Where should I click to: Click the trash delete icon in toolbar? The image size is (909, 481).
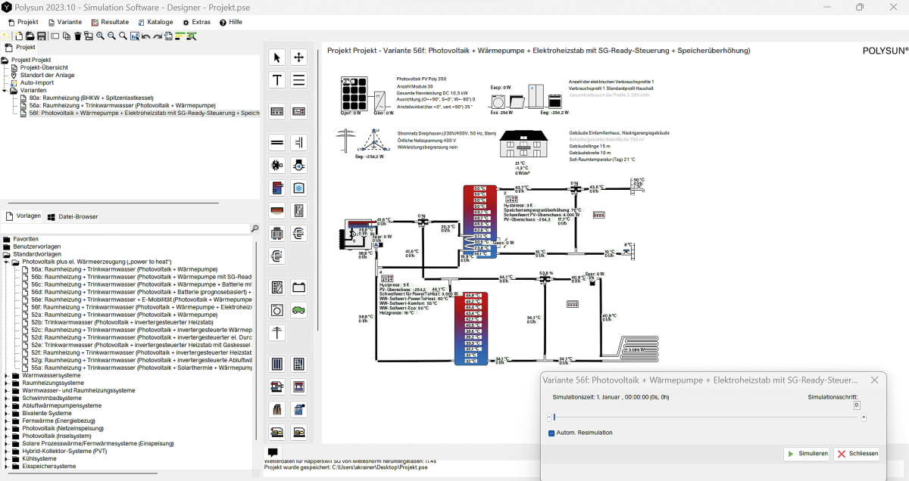point(77,36)
